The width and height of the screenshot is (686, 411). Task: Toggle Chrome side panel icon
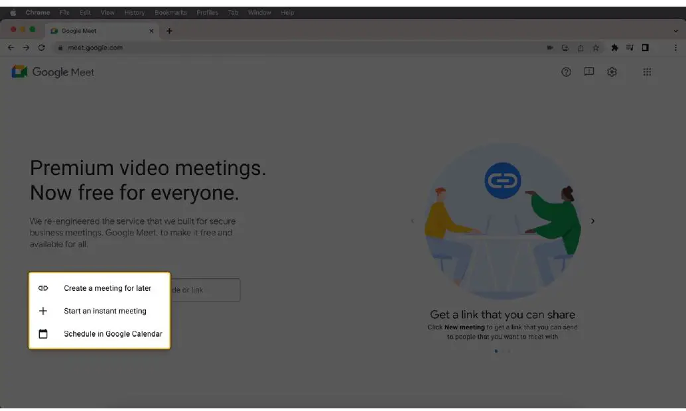[646, 48]
